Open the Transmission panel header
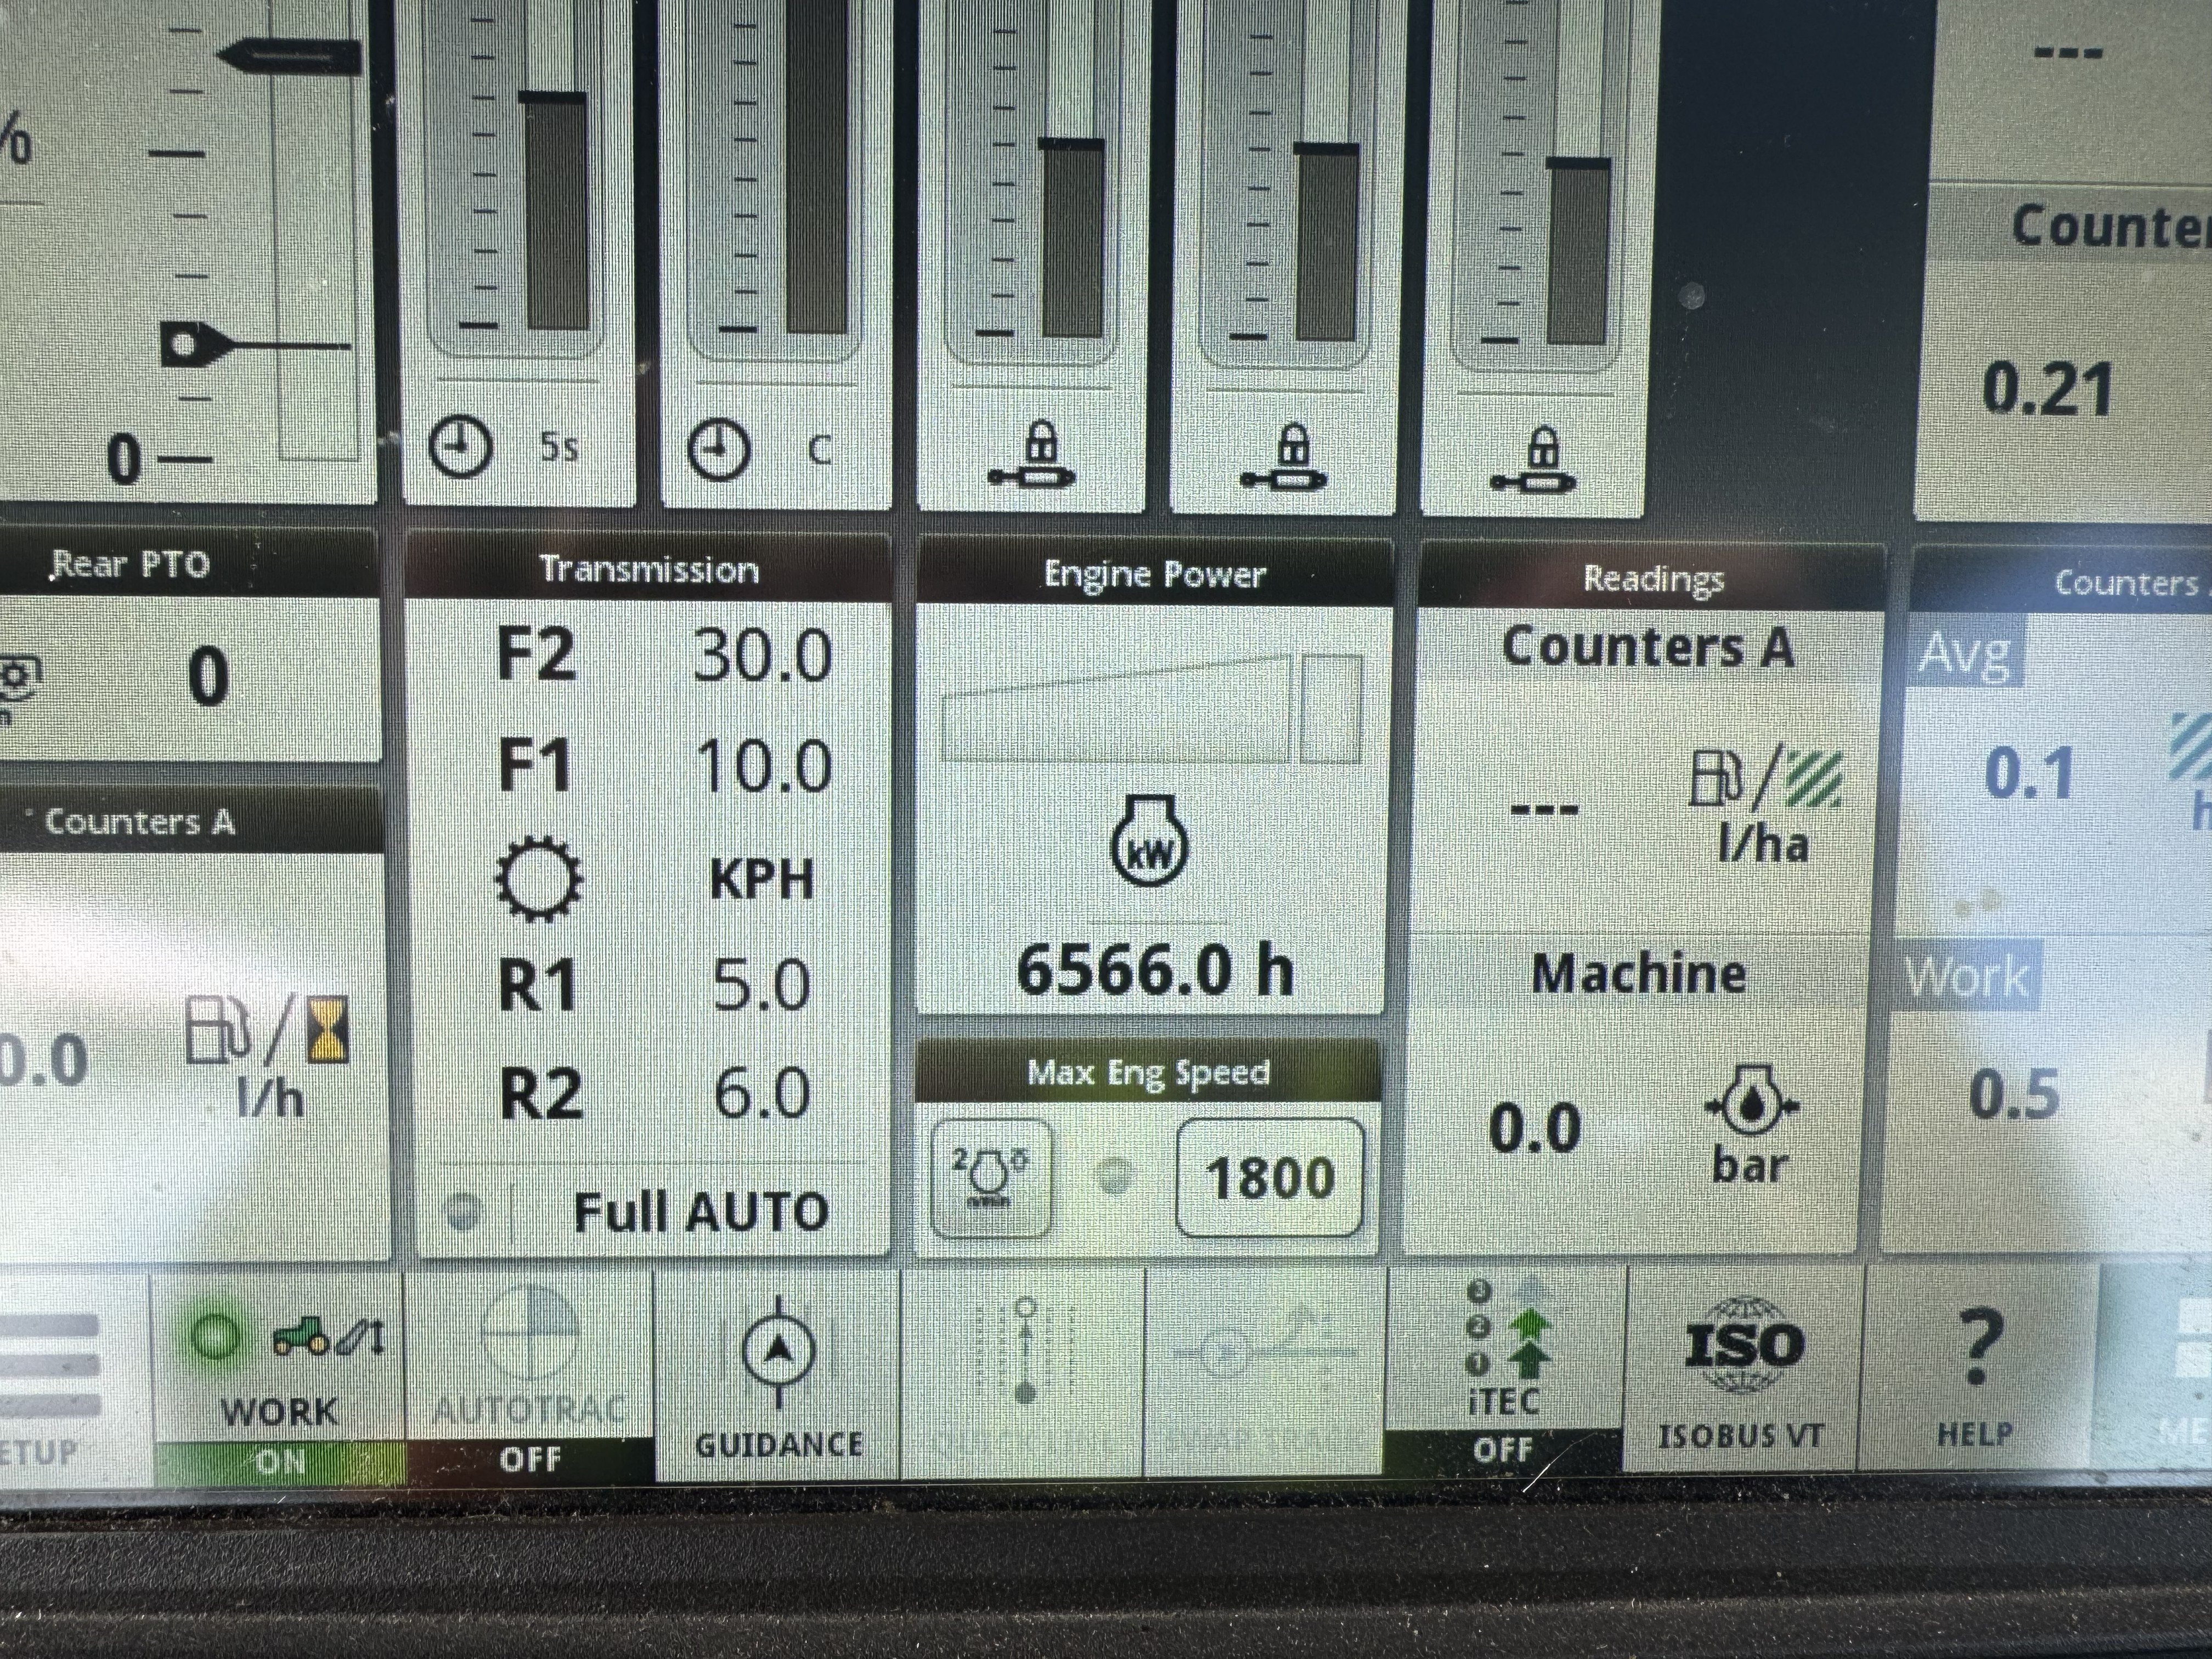This screenshot has height=1659, width=2212. [648, 570]
